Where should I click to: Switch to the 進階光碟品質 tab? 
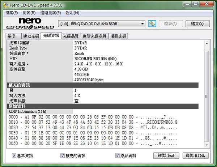[94, 36]
